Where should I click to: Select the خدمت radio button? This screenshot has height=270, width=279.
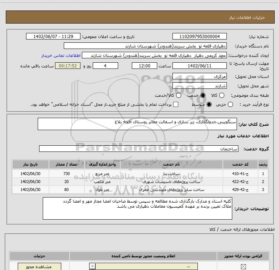tap(203, 95)
